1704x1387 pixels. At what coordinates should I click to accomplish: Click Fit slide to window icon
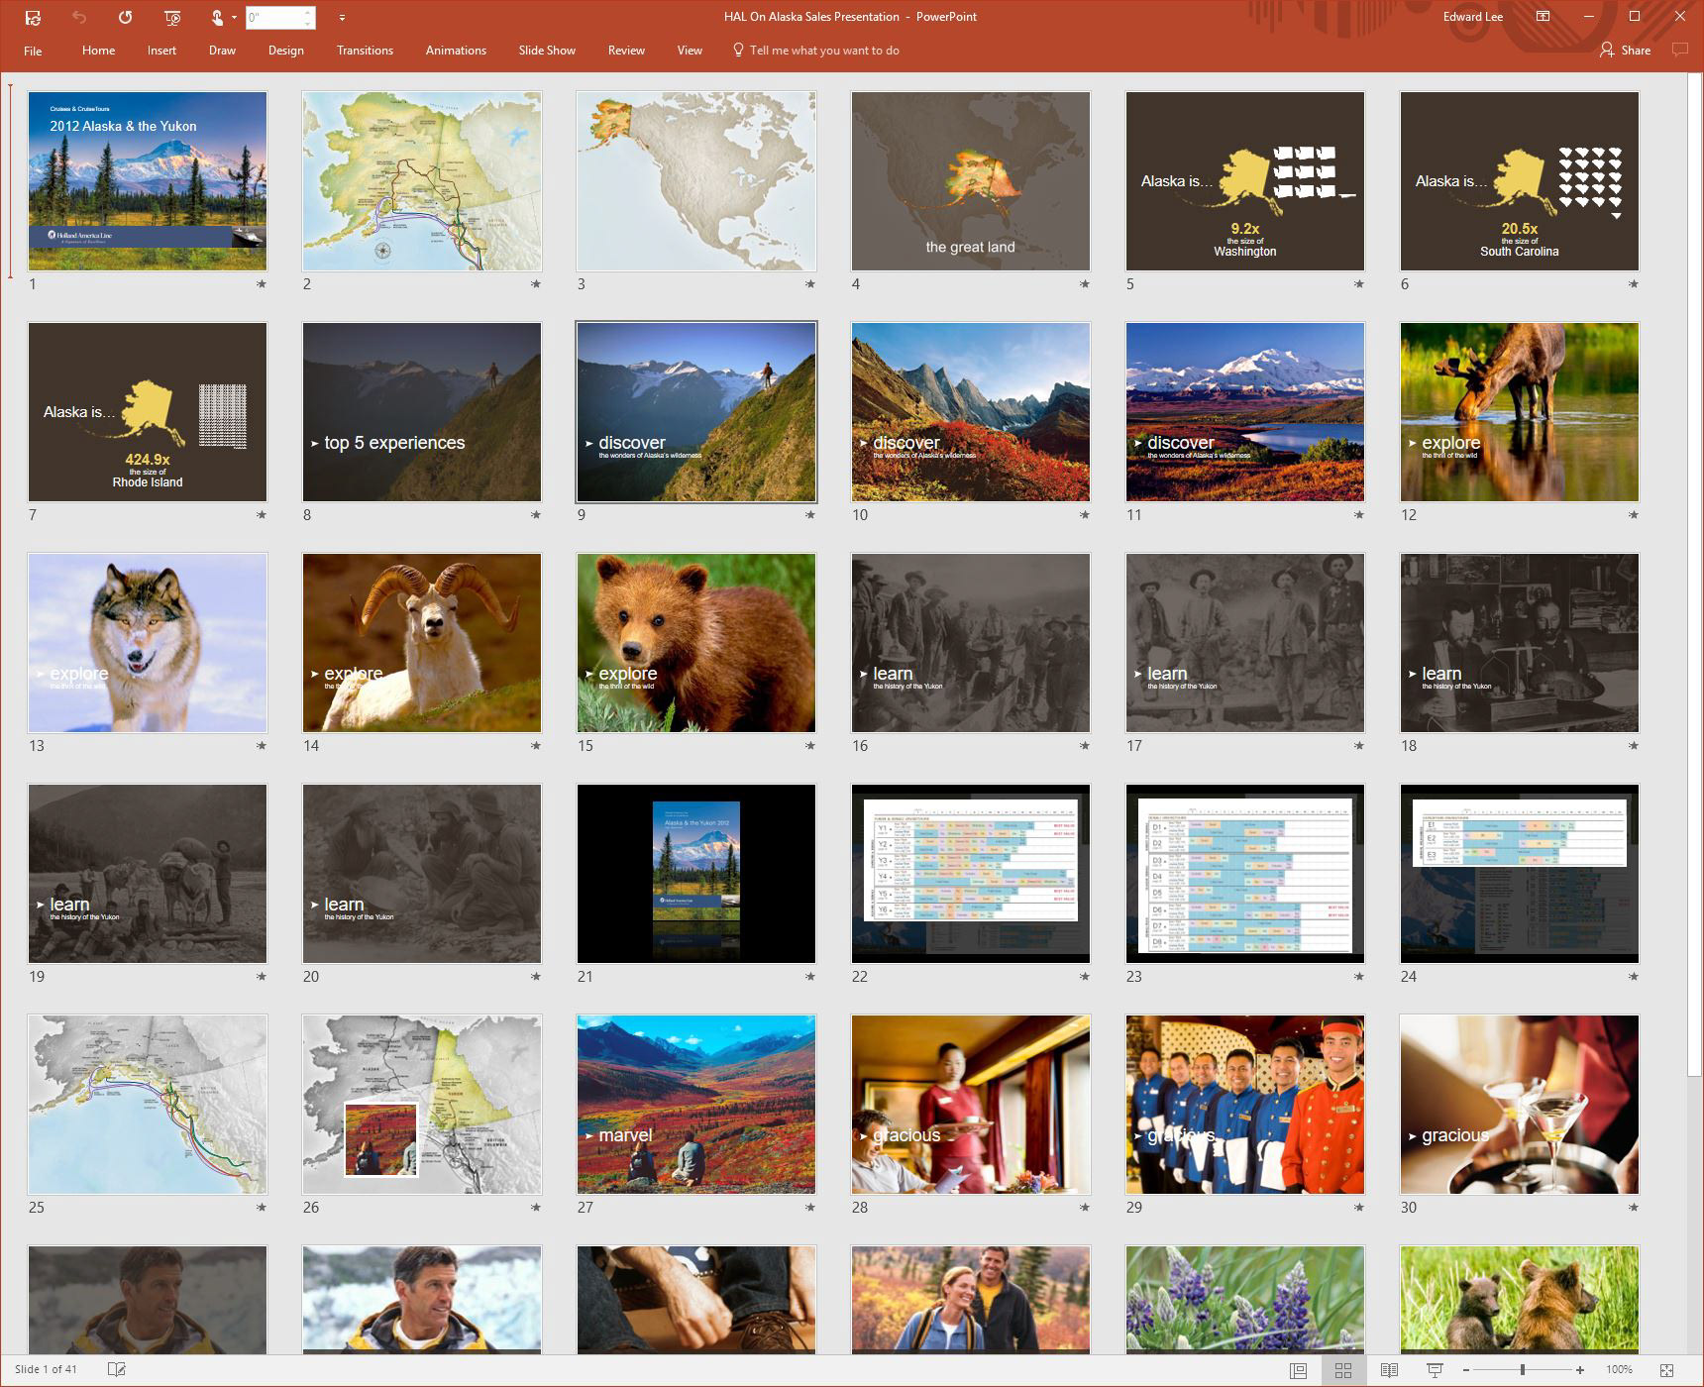pyautogui.click(x=1666, y=1370)
